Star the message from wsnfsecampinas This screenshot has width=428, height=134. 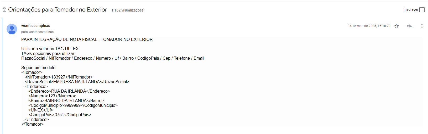coord(397,26)
